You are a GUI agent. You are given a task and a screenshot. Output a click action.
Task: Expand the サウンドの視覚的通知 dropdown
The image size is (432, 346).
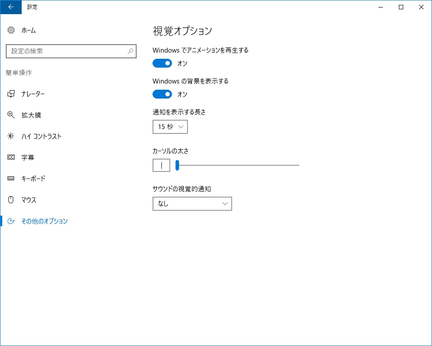coord(192,204)
